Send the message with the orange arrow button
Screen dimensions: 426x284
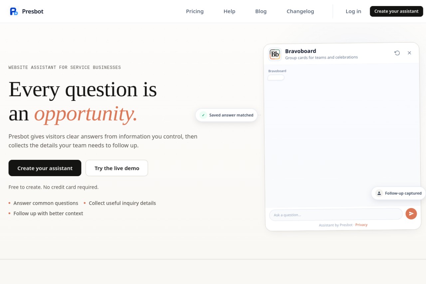coord(411,213)
